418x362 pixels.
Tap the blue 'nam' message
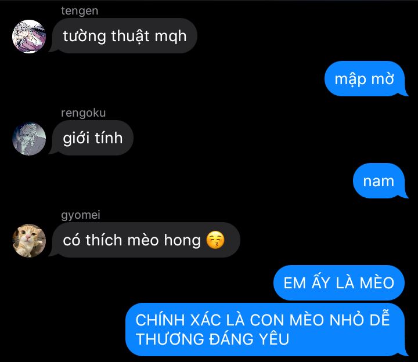pos(379,180)
